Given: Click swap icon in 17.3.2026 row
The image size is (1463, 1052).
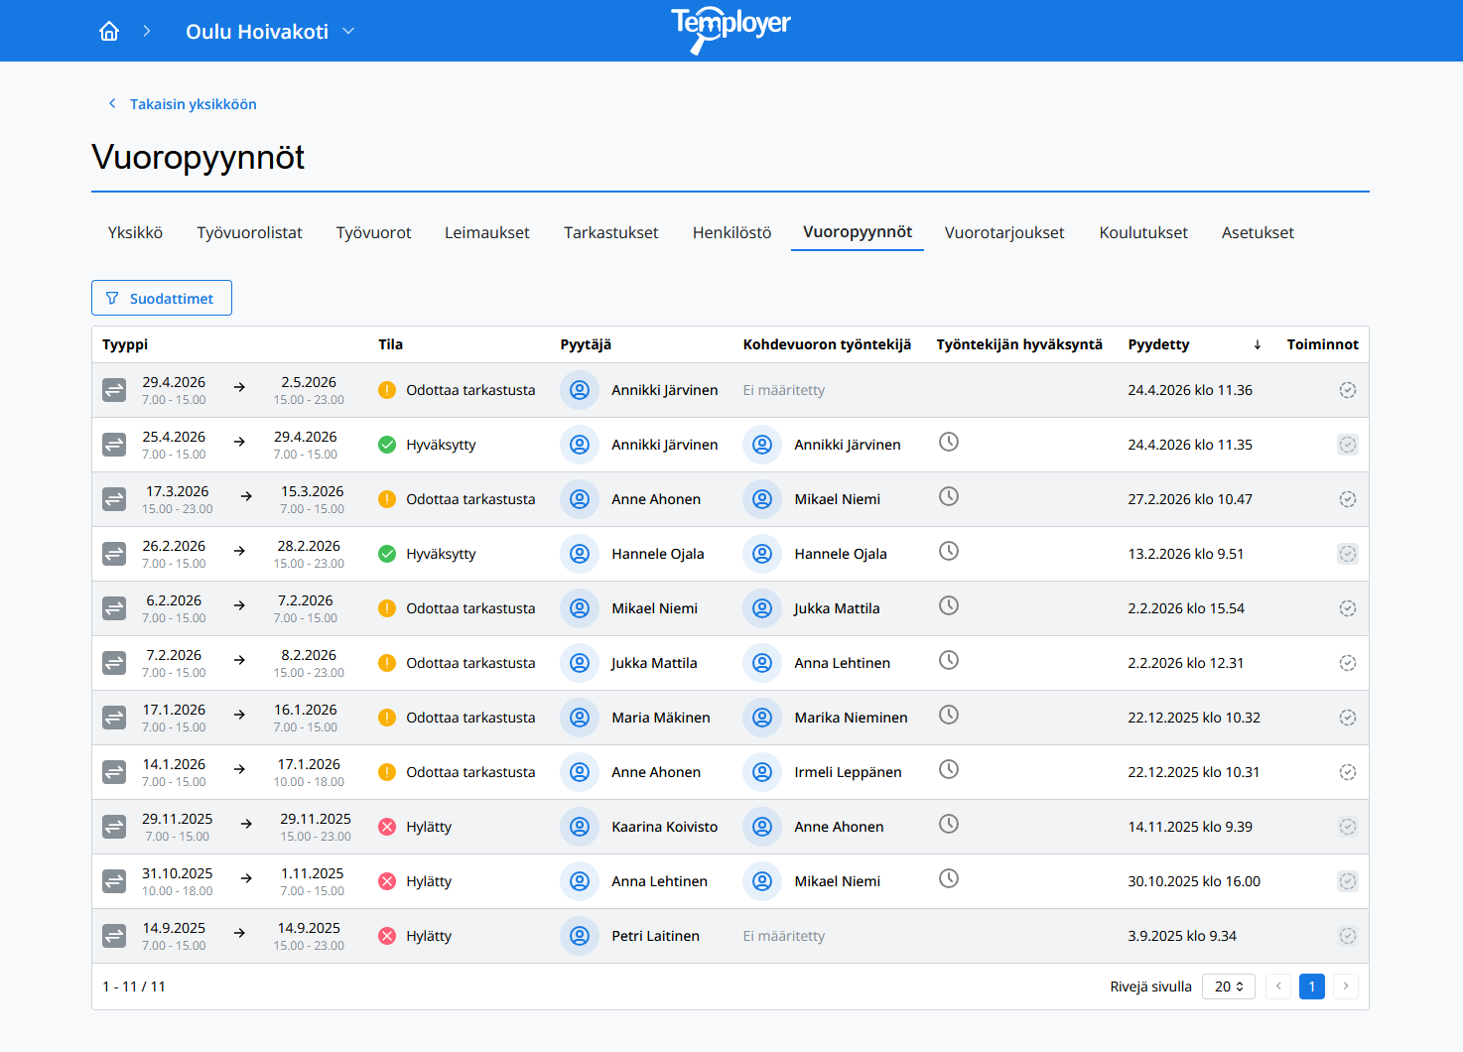Looking at the screenshot, I should 114,499.
